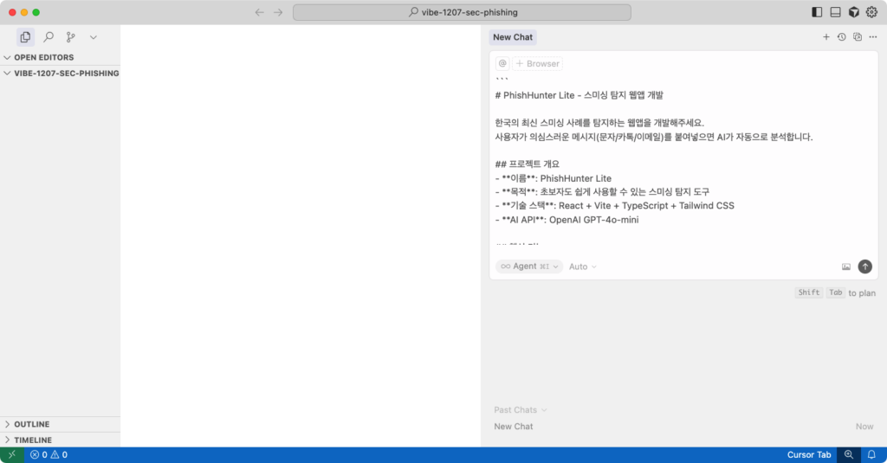The height and width of the screenshot is (463, 887).
Task: Click the send arrow button in chat
Action: coord(864,267)
